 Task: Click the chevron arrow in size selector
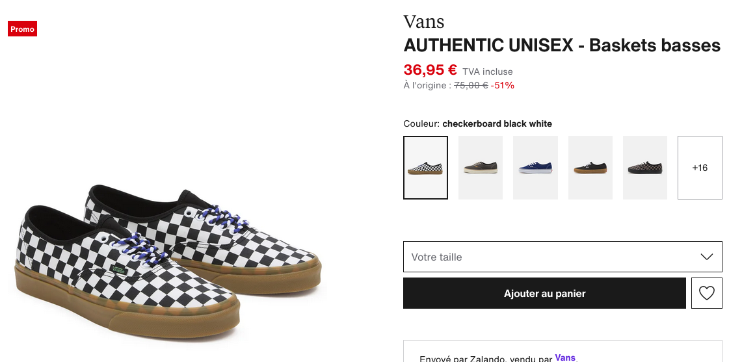click(707, 257)
